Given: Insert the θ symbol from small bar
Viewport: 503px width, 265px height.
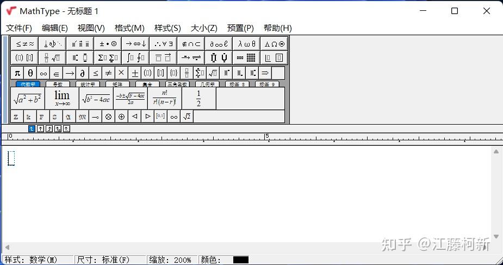Looking at the screenshot, I should [x=30, y=73].
